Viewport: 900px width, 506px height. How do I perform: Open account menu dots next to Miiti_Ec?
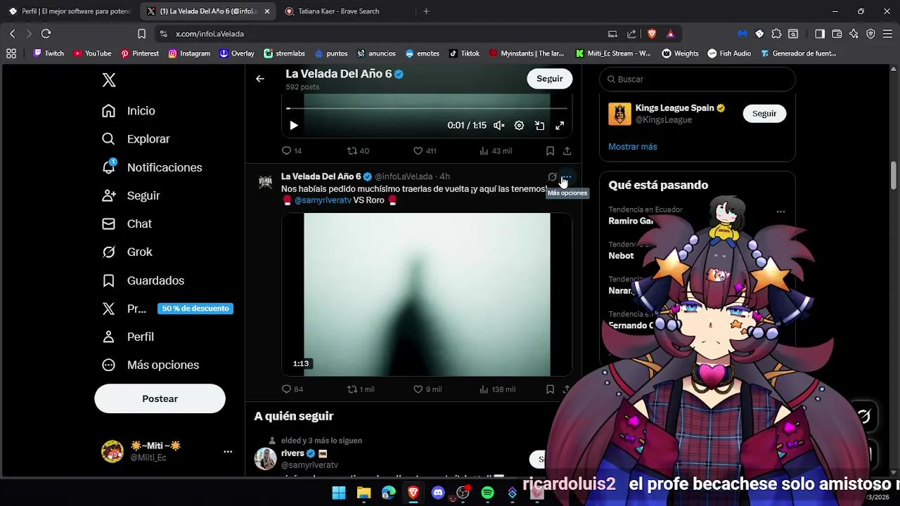click(228, 452)
